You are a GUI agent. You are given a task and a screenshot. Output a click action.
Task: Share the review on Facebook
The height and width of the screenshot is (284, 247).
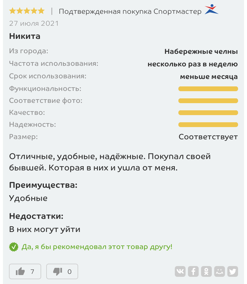tap(193, 271)
